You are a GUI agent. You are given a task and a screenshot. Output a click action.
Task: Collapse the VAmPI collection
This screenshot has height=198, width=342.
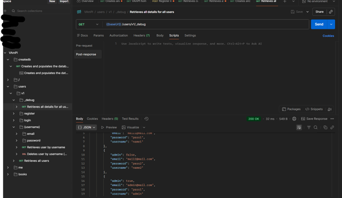pos(5,53)
